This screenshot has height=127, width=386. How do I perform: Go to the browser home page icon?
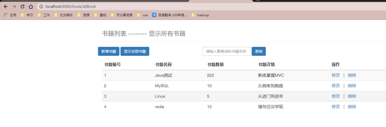tap(31, 7)
